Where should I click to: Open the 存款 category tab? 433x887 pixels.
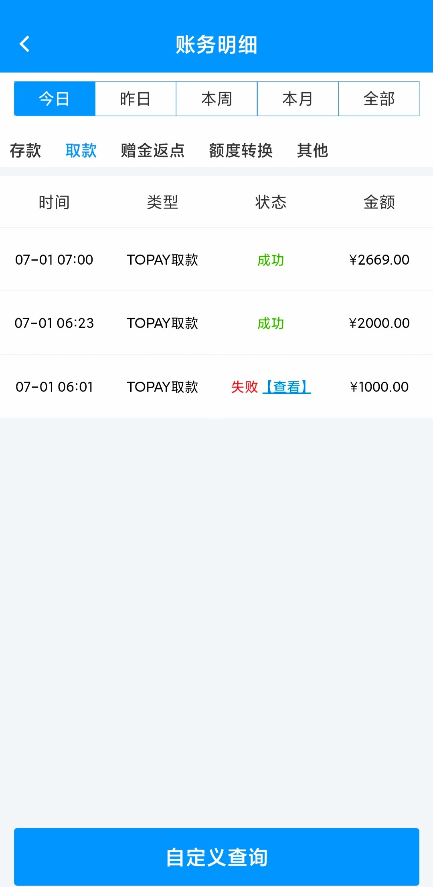click(x=25, y=151)
